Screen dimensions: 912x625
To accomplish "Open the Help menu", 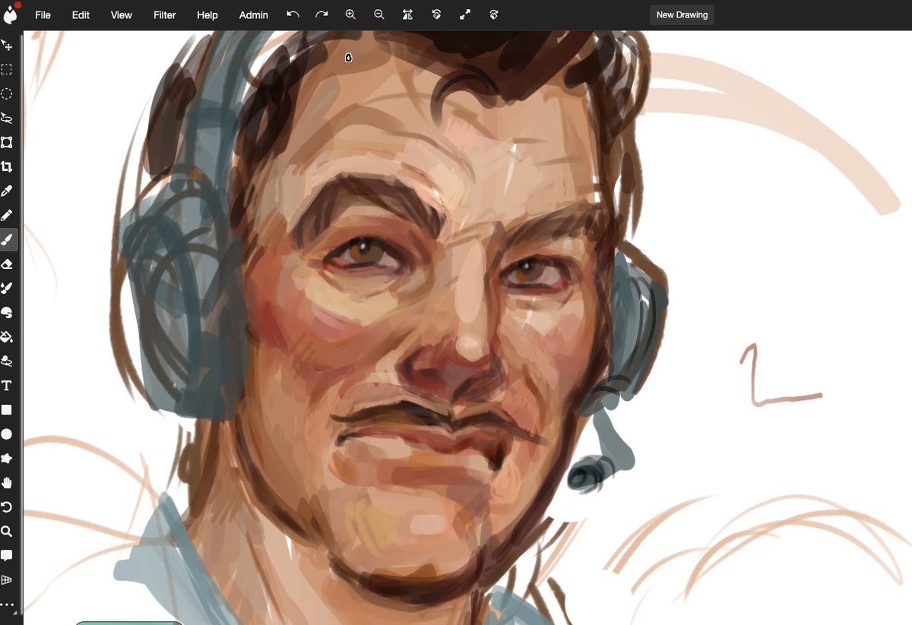I will 207,15.
